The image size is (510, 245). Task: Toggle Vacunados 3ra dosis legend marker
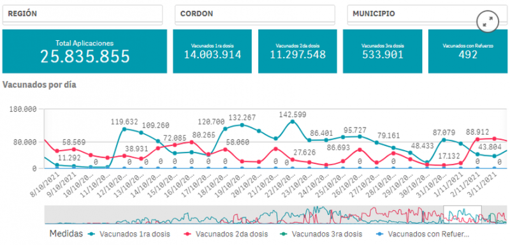point(283,234)
